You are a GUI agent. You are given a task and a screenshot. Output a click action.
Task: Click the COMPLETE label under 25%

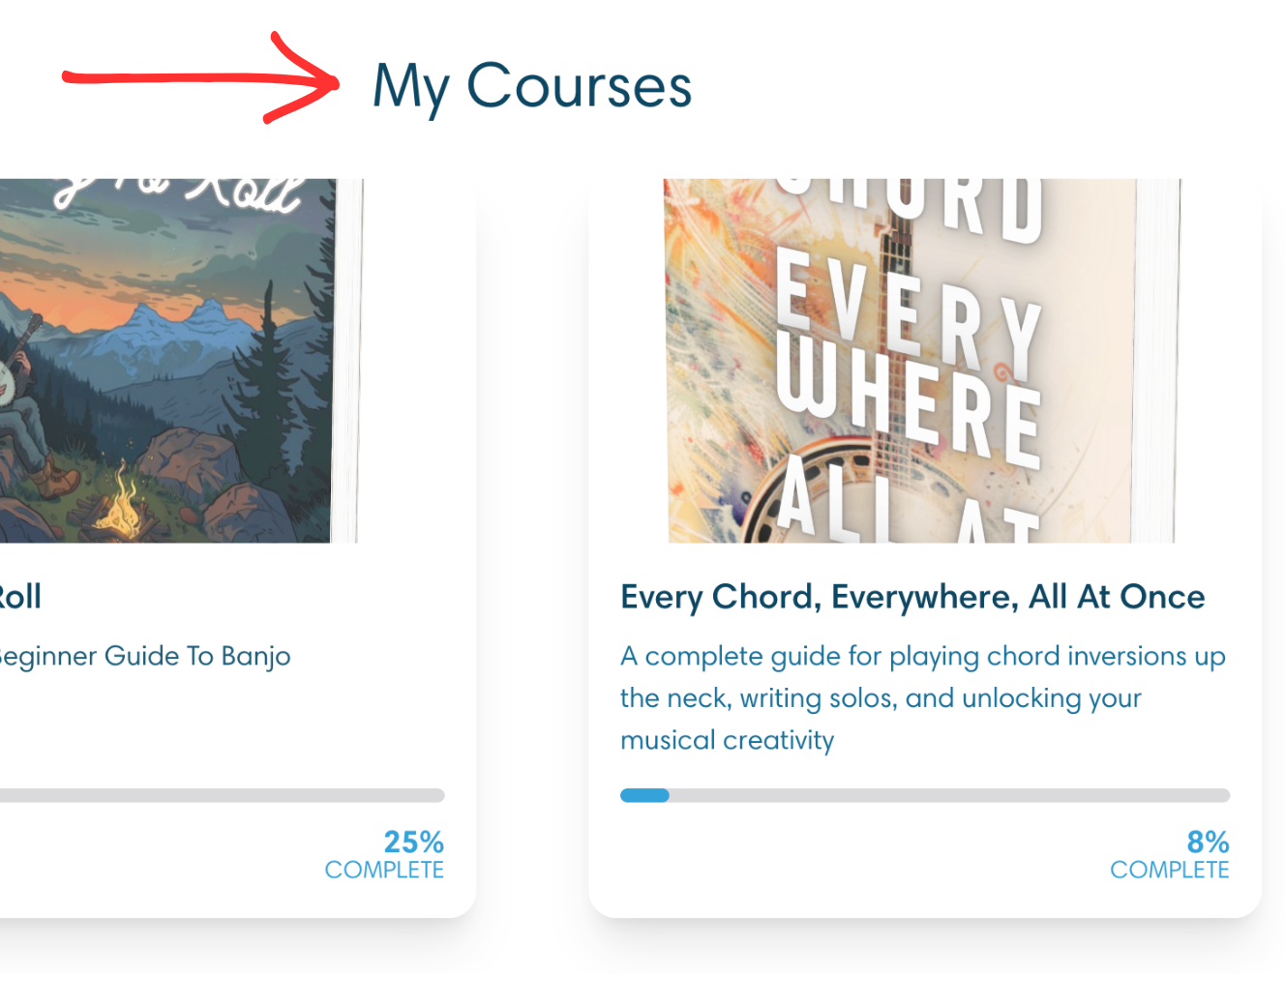[384, 870]
